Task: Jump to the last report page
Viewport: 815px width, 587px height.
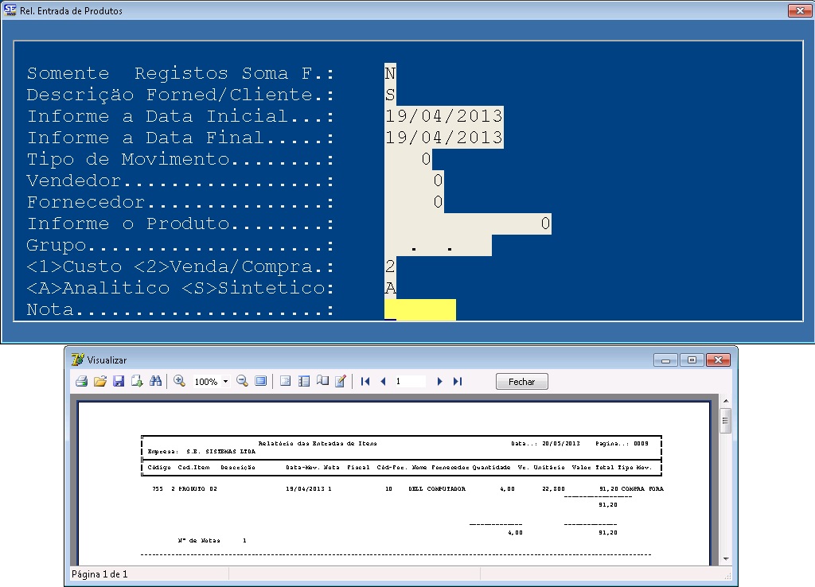Action: (x=458, y=382)
